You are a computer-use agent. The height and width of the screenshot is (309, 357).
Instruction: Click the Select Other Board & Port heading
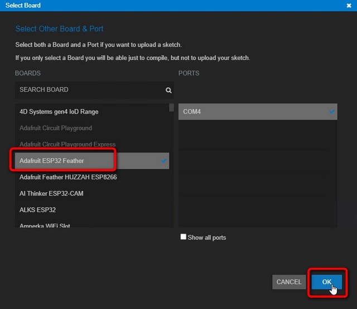coord(60,28)
